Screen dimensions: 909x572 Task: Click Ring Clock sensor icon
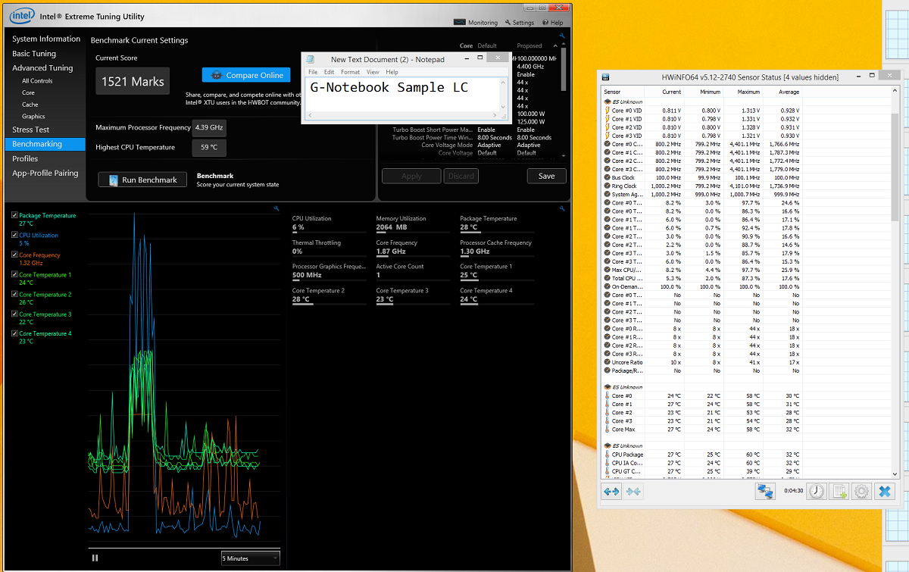(x=607, y=186)
